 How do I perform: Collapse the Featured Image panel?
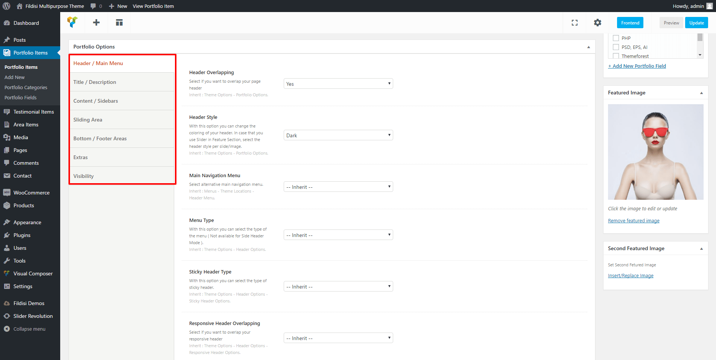pos(701,93)
